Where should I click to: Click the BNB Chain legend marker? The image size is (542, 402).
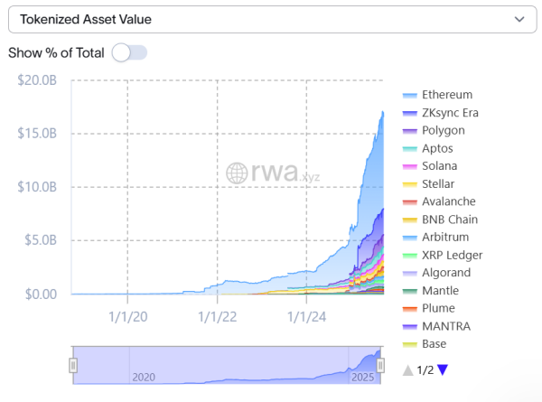409,220
